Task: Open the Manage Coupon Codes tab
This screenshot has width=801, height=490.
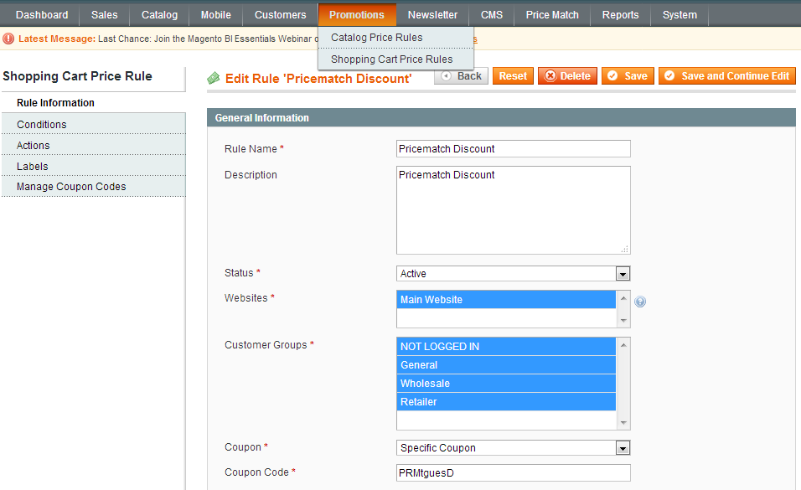Action: [71, 187]
